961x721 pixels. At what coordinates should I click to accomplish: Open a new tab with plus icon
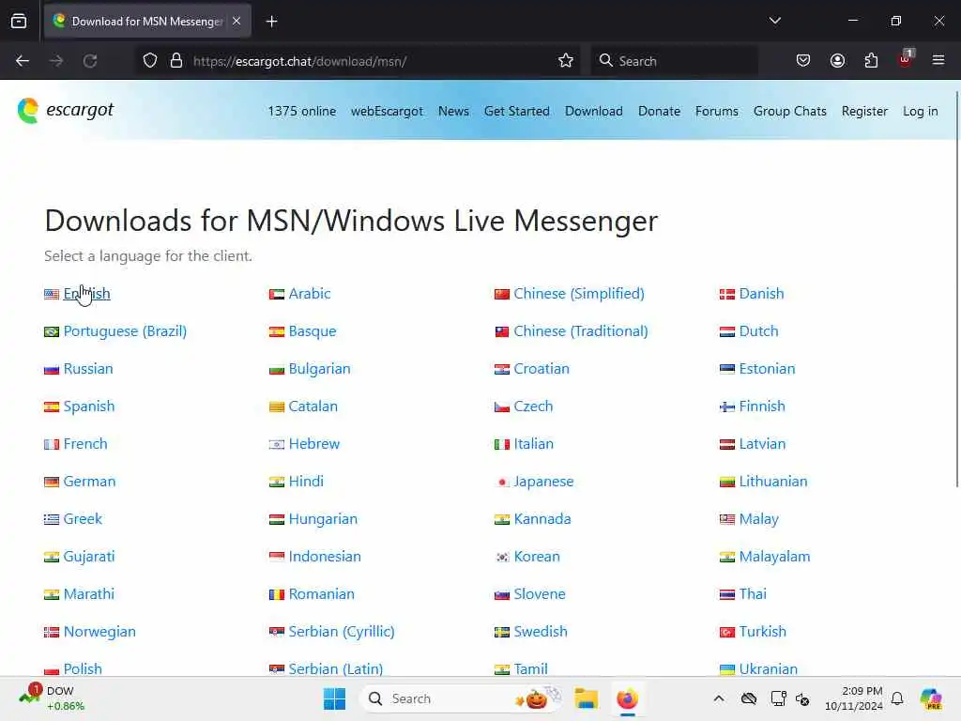272,22
